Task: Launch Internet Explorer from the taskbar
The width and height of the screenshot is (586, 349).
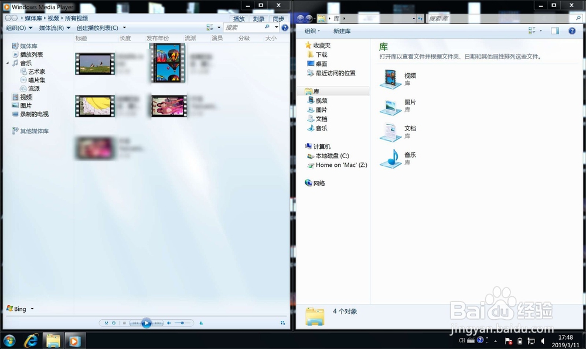Action: 31,340
